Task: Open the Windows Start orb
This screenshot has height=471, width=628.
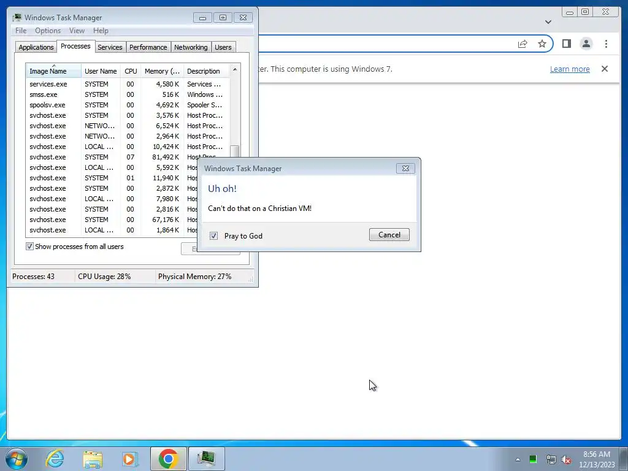Action: pyautogui.click(x=17, y=459)
